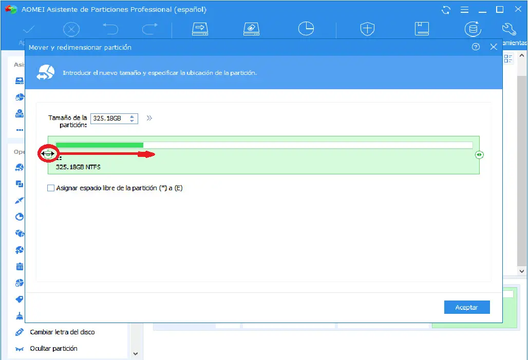This screenshot has height=360, width=529.
Task: Click the second wizard sidebar icon (pie recovery)
Action: (20, 97)
